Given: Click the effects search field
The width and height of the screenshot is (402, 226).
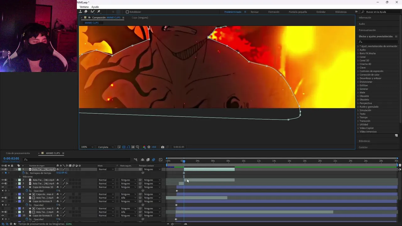Looking at the screenshot, I should 378,42.
